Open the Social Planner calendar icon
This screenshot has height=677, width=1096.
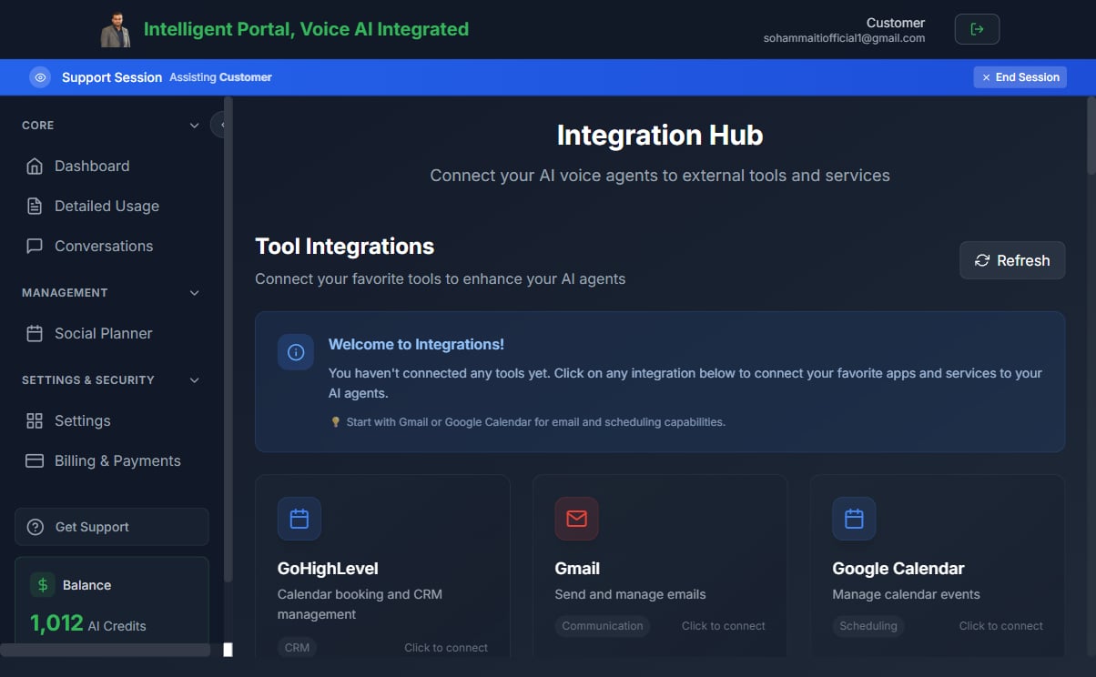coord(35,333)
